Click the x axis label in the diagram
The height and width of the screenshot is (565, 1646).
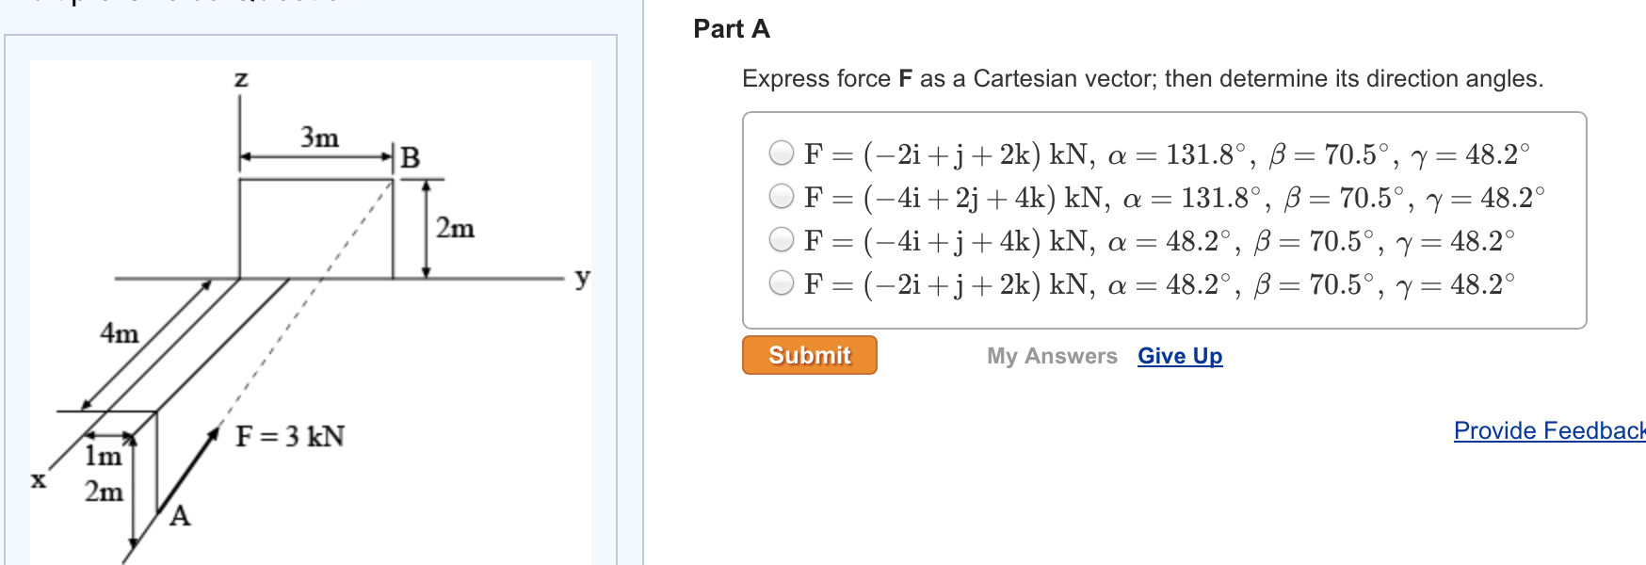(x=38, y=481)
